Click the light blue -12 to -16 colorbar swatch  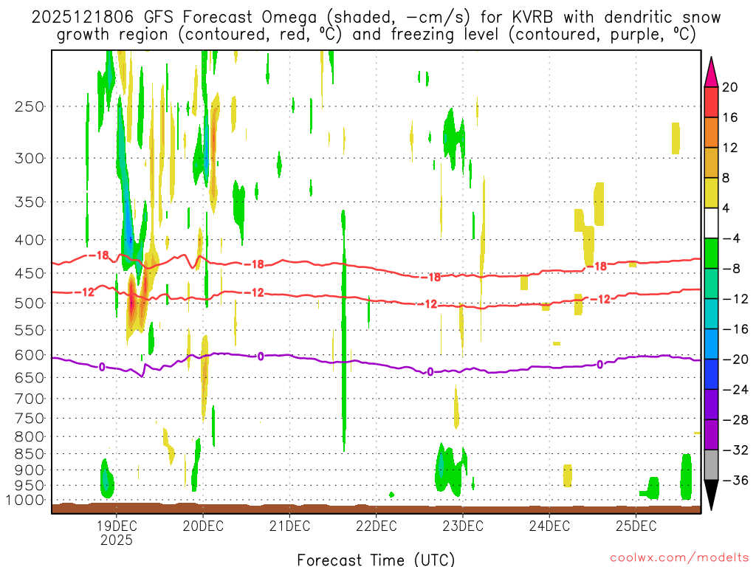pos(711,314)
